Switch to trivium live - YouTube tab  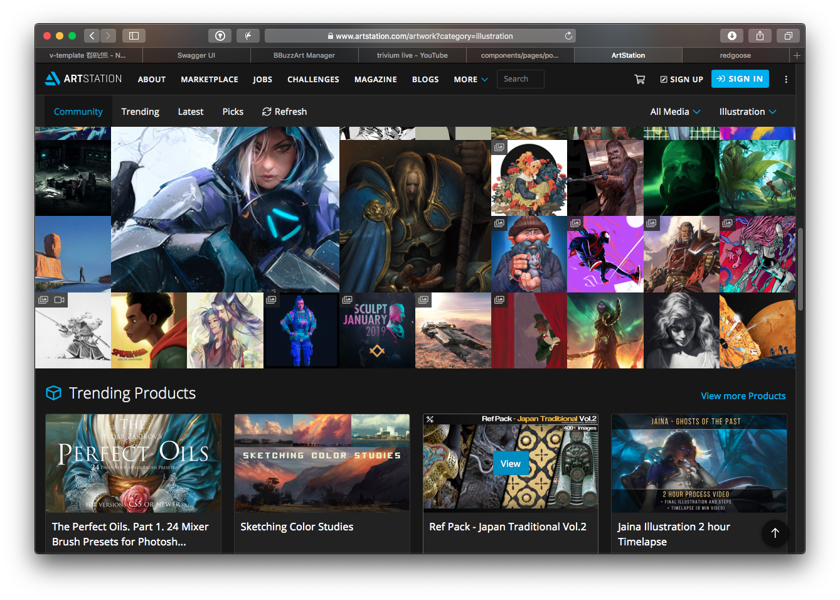[412, 55]
